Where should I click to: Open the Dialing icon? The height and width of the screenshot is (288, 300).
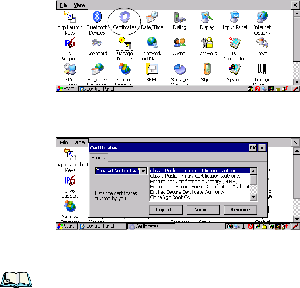coord(179,21)
